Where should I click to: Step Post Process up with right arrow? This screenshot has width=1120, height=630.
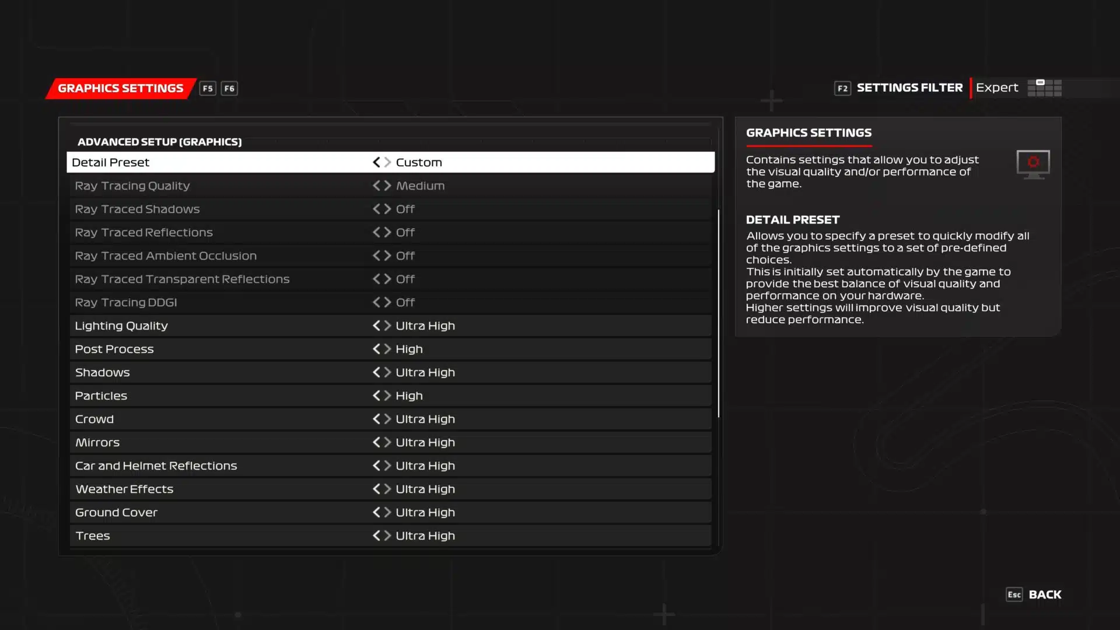387,349
